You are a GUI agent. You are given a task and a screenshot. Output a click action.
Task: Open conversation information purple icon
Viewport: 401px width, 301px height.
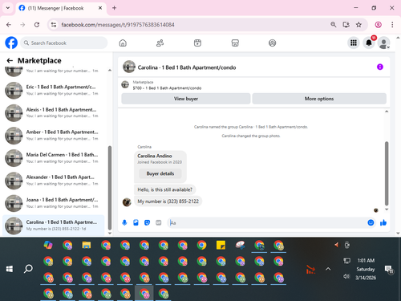click(x=380, y=67)
